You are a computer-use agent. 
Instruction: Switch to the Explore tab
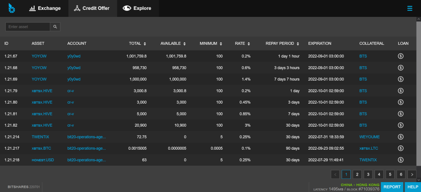(x=137, y=8)
